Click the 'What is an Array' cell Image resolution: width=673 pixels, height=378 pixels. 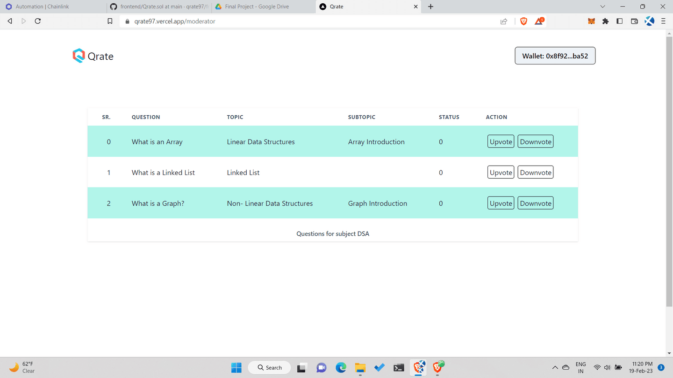[x=157, y=142]
